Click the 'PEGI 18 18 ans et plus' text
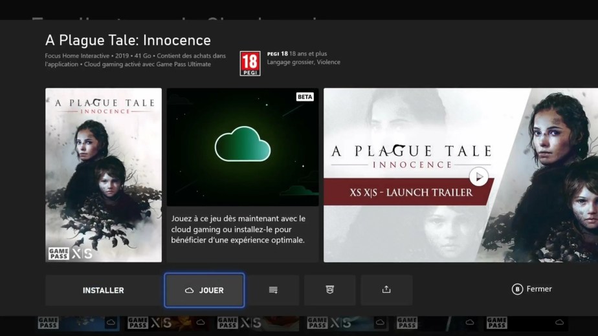The height and width of the screenshot is (336, 598). click(297, 54)
